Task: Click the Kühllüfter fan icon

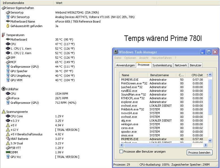Action: [x=3, y=89]
